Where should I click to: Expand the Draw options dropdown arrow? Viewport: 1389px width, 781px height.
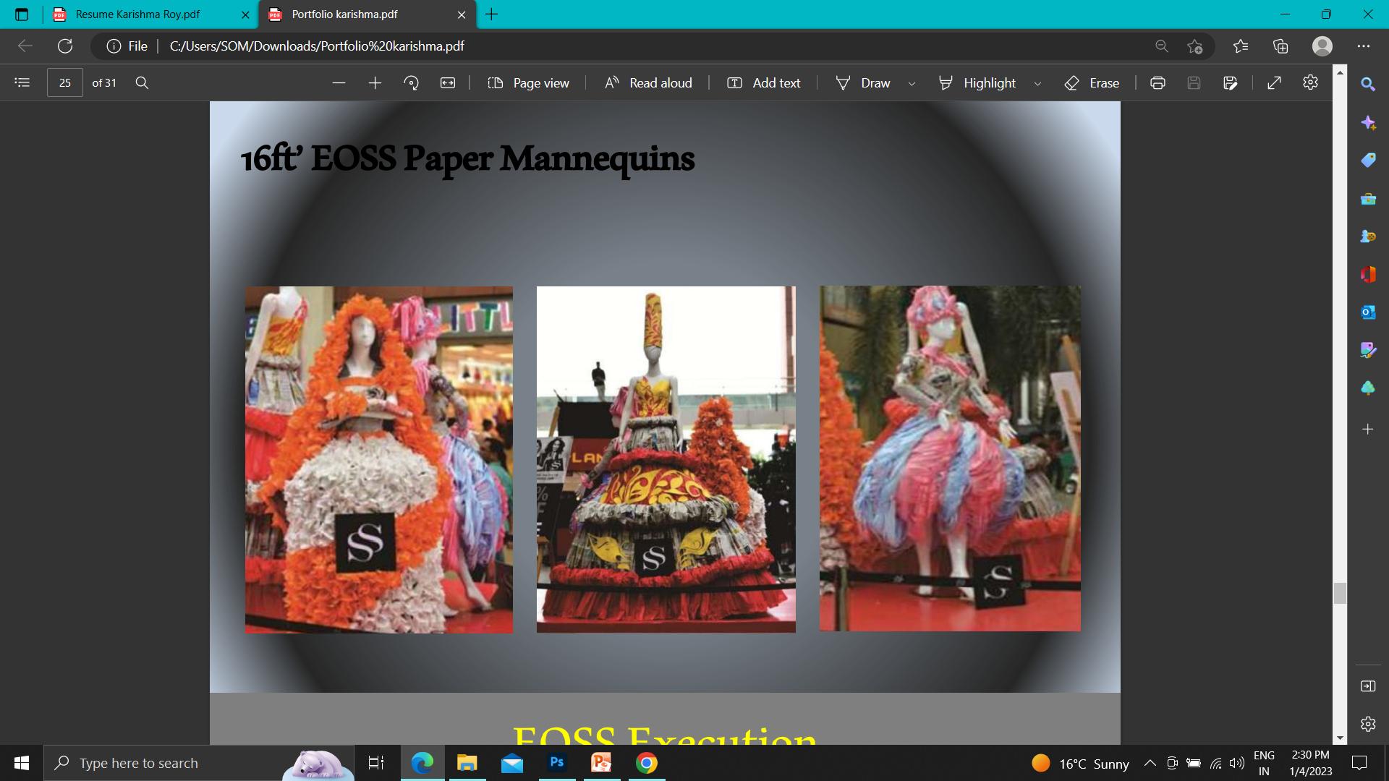coord(912,84)
